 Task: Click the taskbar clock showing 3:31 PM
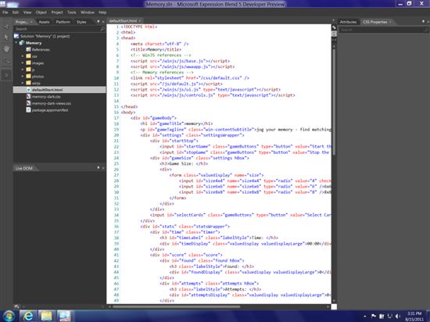414,317
